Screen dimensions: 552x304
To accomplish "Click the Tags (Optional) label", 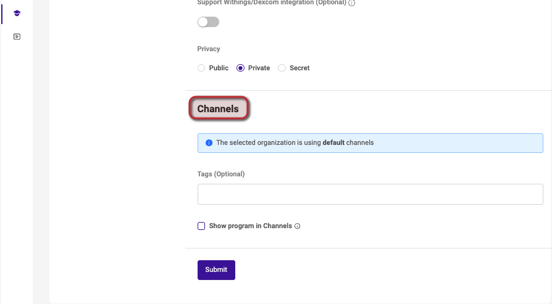I will point(220,174).
